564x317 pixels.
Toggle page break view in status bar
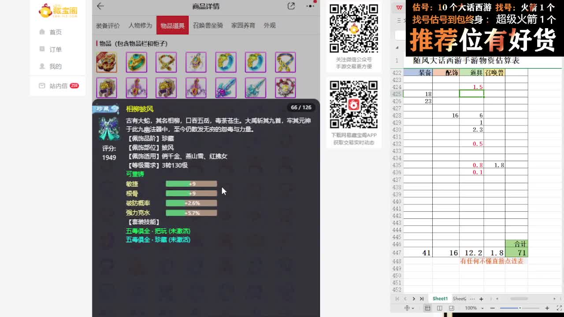[451, 308]
